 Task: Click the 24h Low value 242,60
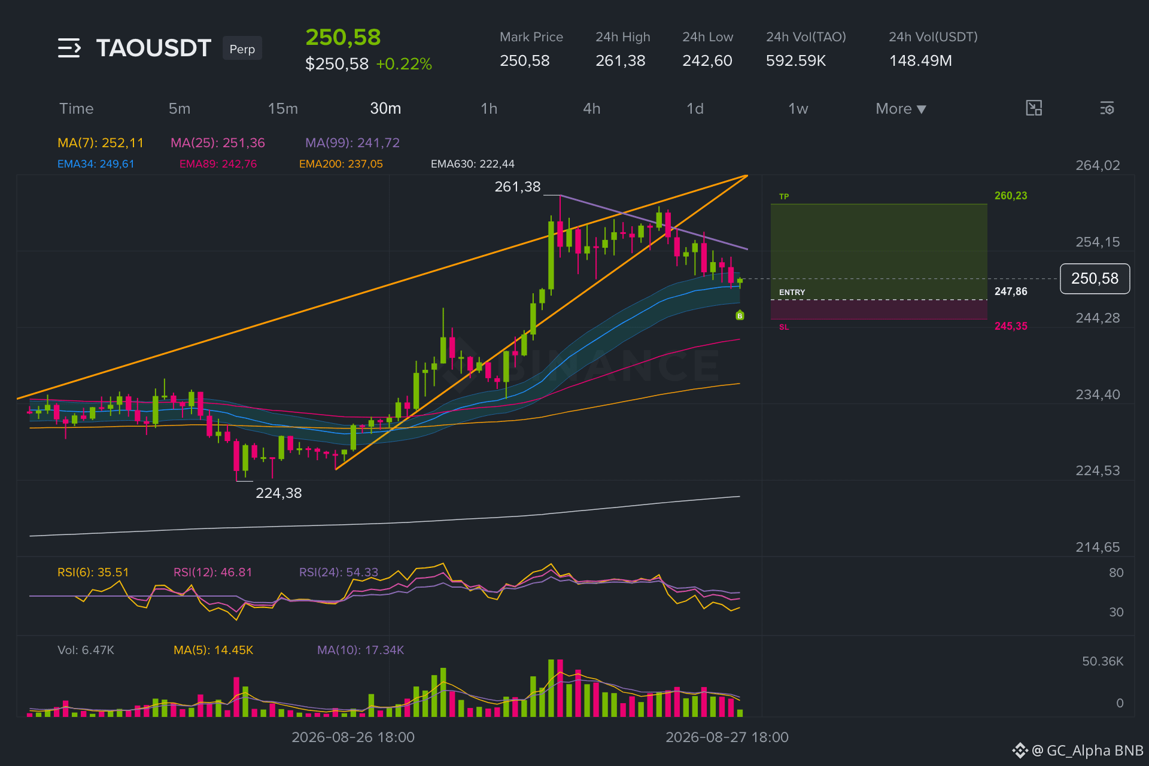pyautogui.click(x=707, y=61)
